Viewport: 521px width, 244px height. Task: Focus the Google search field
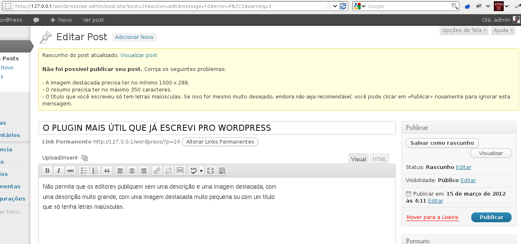tap(409, 6)
